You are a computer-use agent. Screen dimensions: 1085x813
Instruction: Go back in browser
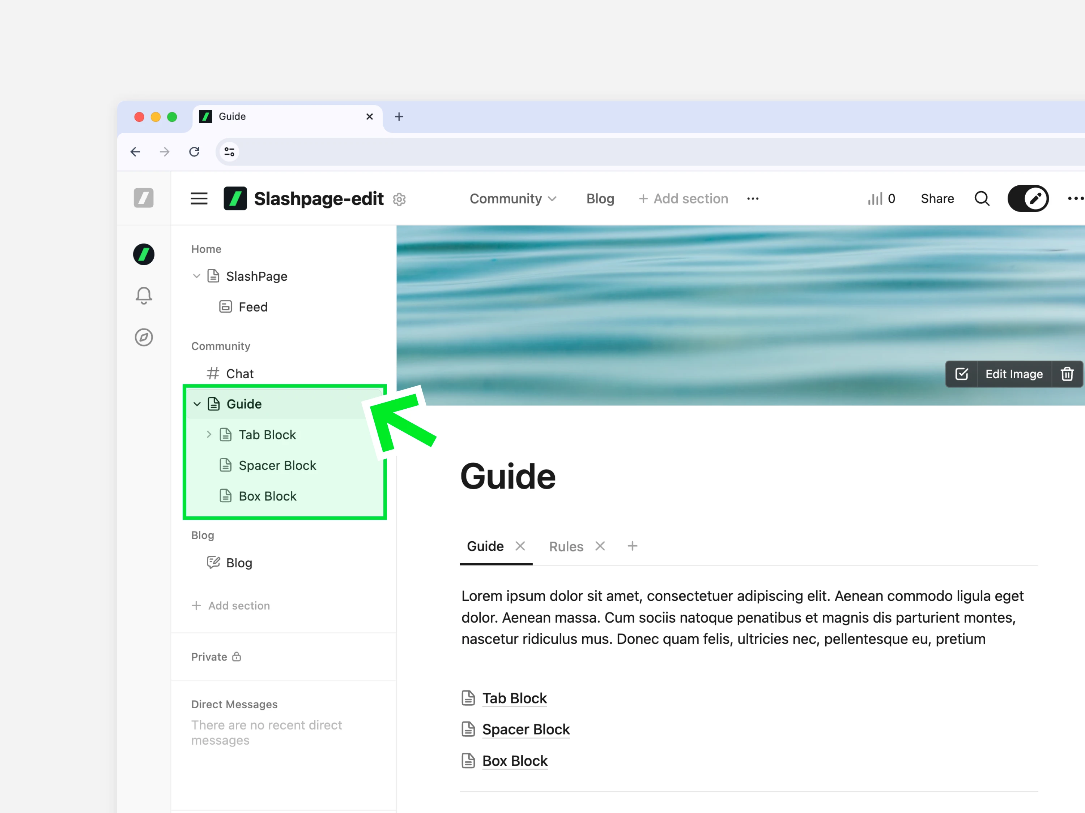(x=135, y=152)
